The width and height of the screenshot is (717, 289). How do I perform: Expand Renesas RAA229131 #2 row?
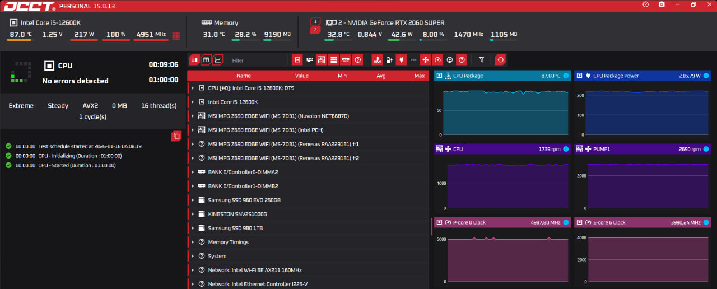pos(193,158)
